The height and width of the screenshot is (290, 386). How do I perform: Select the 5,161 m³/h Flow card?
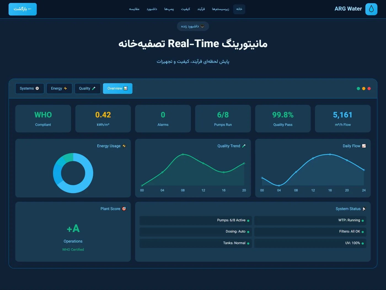click(343, 119)
